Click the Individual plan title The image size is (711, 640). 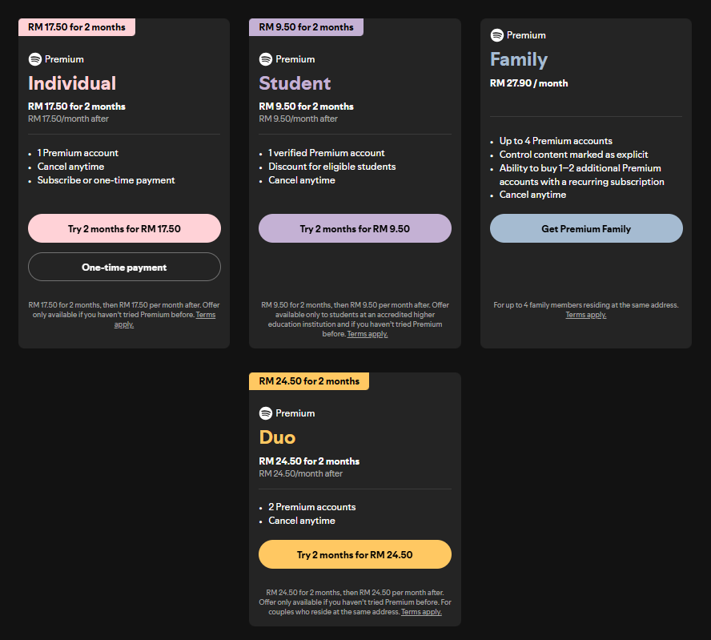72,83
